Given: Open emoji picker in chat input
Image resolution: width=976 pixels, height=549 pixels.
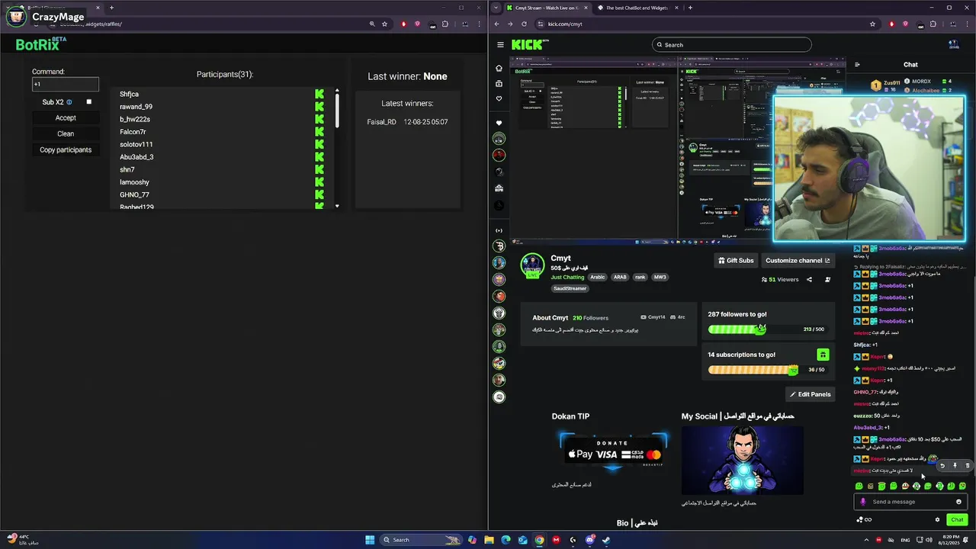Looking at the screenshot, I should coord(958,502).
